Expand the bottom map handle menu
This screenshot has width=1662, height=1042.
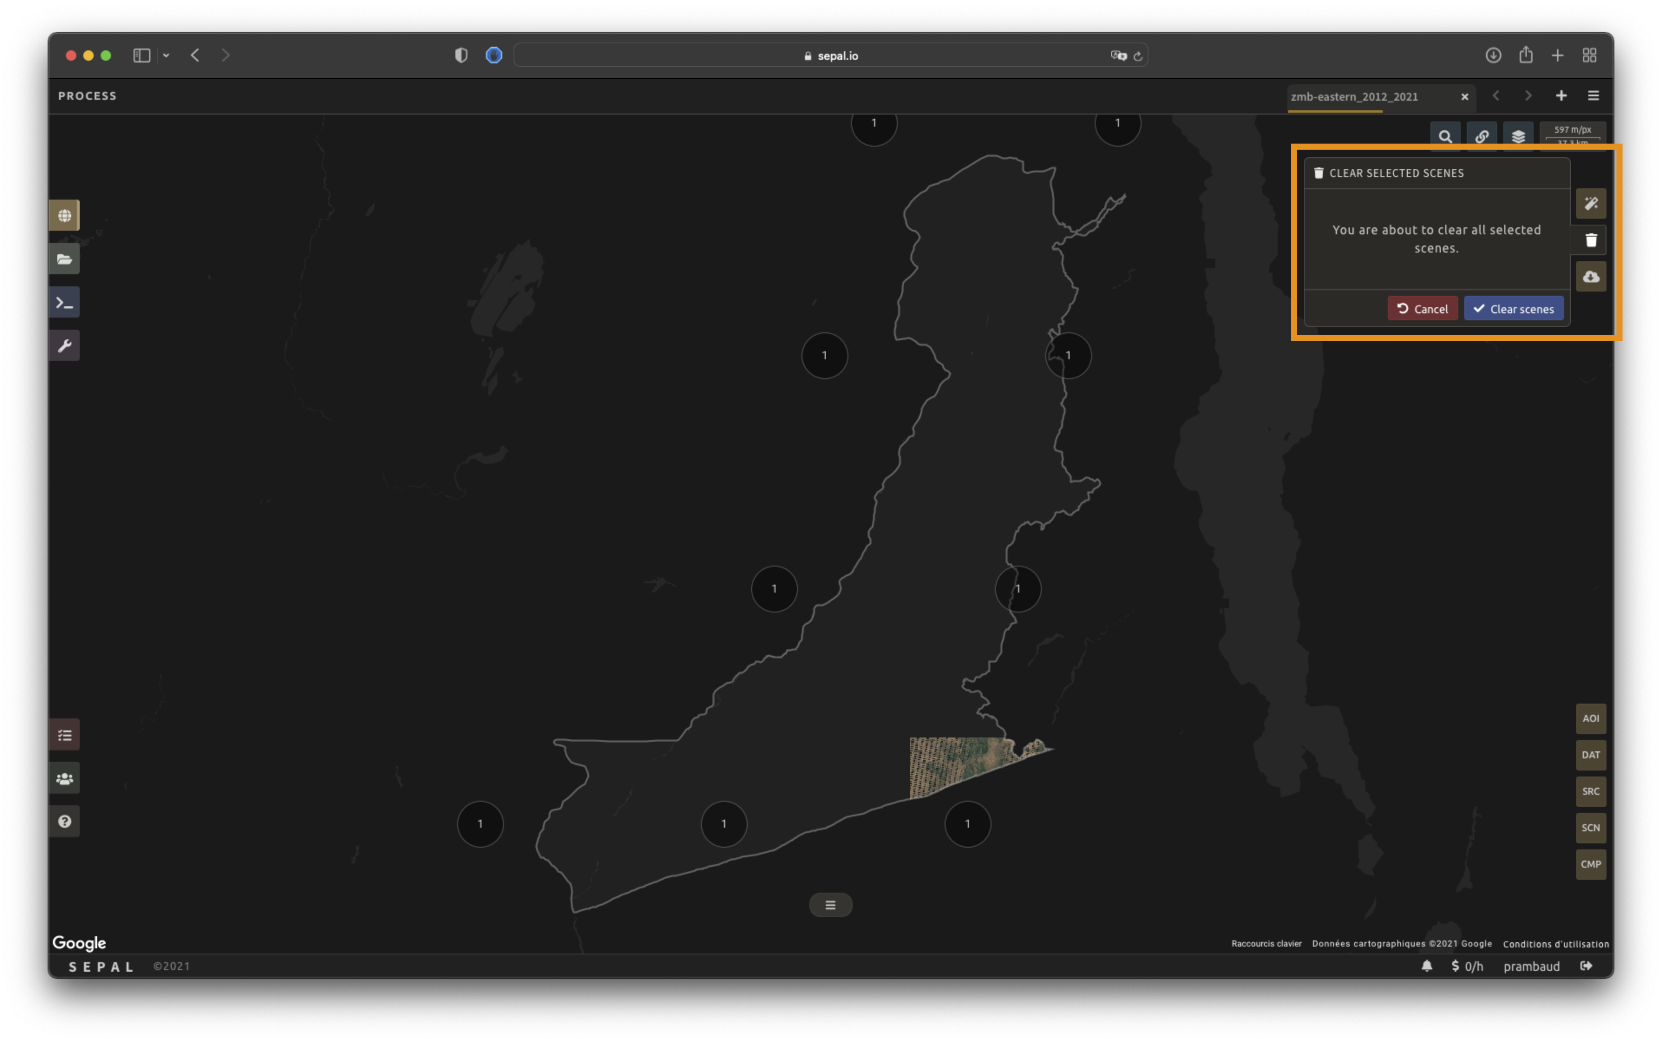[x=830, y=905]
